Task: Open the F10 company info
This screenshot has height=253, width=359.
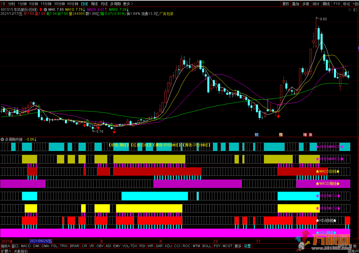Action: [x=337, y=4]
